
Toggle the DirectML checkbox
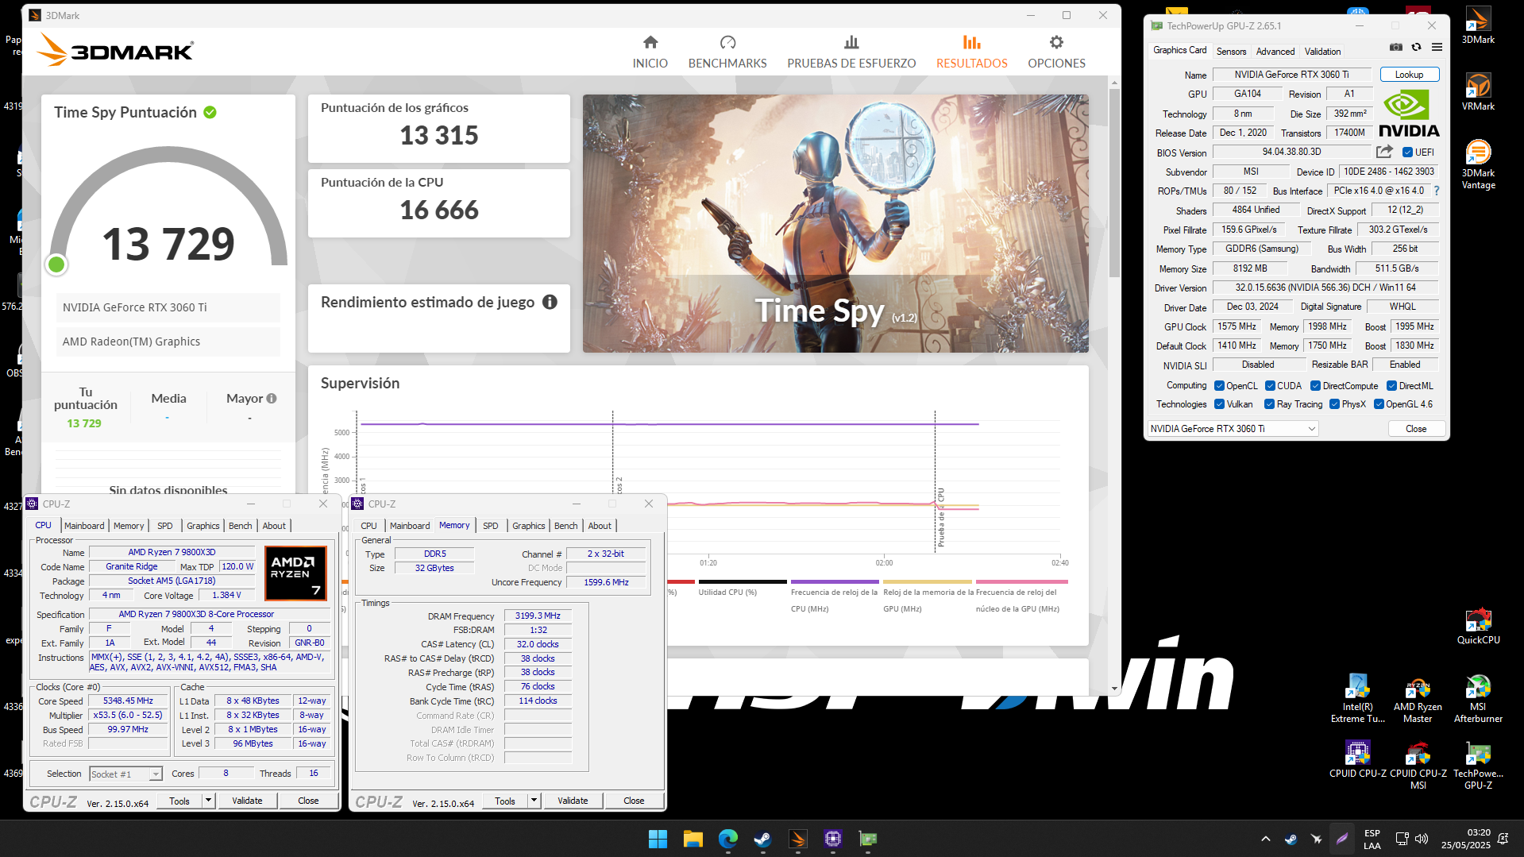(1391, 386)
